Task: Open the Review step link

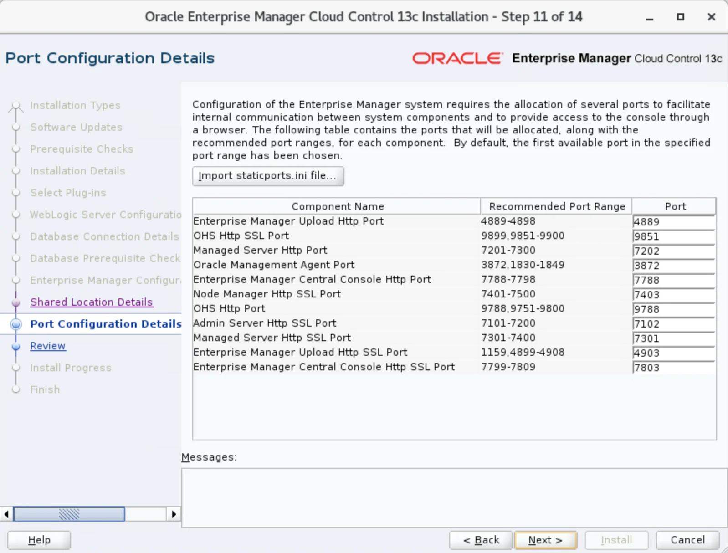Action: pos(48,346)
